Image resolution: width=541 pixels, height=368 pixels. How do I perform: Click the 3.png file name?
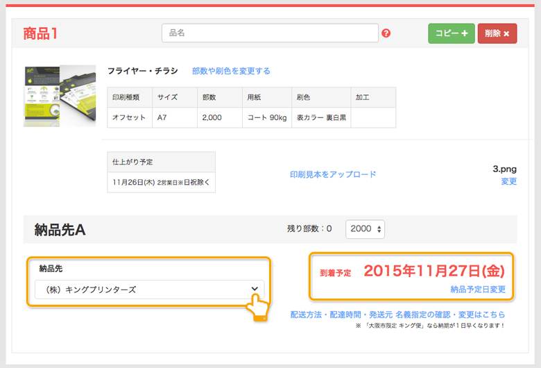pyautogui.click(x=504, y=169)
